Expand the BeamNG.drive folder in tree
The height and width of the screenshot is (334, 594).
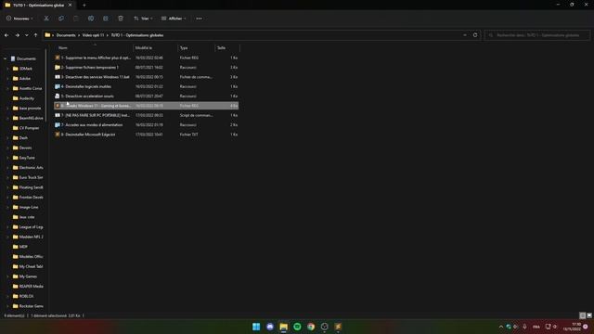click(x=7, y=118)
